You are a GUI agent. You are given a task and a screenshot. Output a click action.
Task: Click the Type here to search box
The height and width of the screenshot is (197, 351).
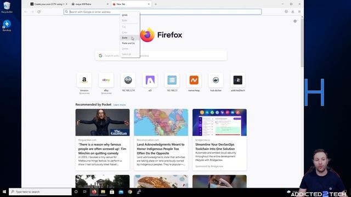coord(40,192)
